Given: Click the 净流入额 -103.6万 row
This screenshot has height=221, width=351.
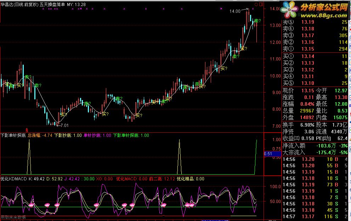Looking at the screenshot, I should 315,146.
